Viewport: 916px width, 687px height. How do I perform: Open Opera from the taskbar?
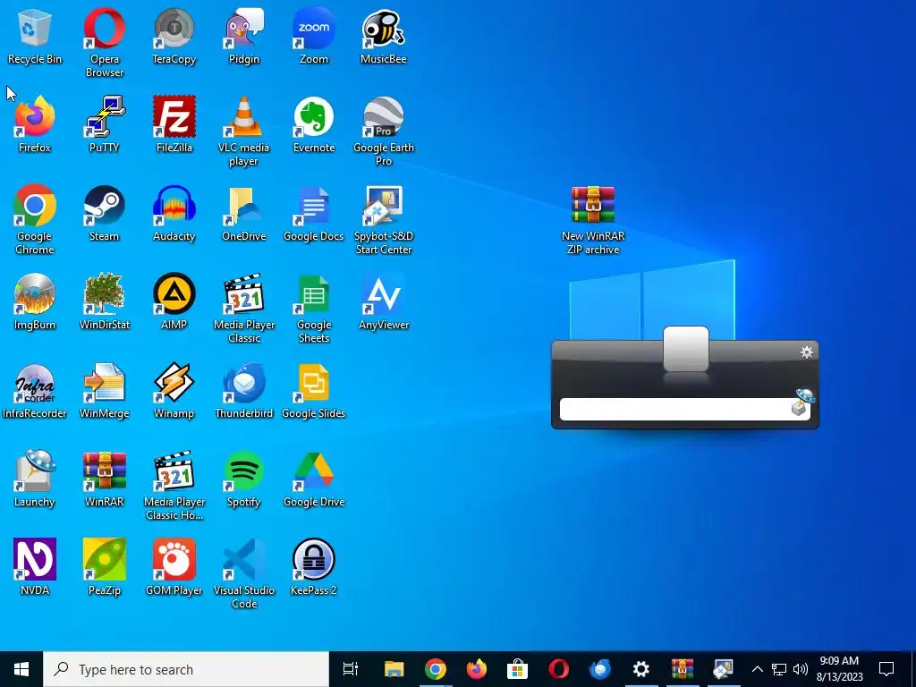[559, 669]
